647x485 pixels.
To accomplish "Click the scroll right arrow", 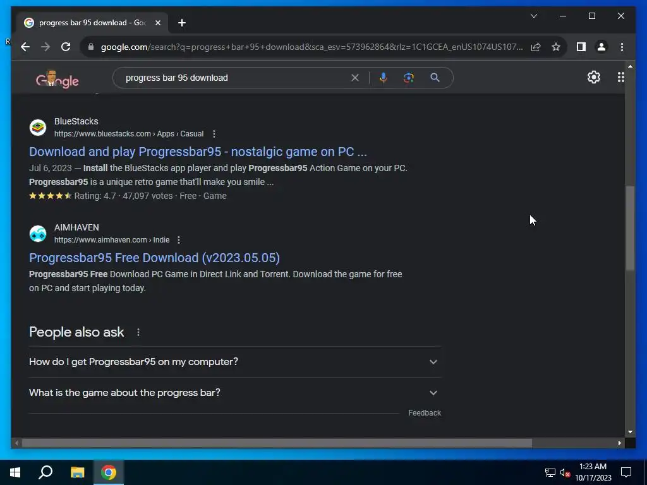I will point(619,443).
